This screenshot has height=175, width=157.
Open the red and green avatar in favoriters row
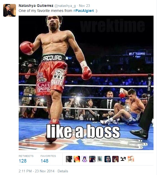(77, 159)
